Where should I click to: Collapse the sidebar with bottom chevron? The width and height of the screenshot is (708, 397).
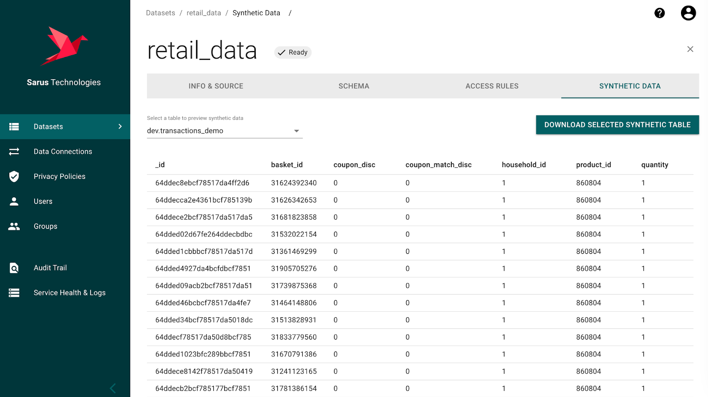click(113, 388)
